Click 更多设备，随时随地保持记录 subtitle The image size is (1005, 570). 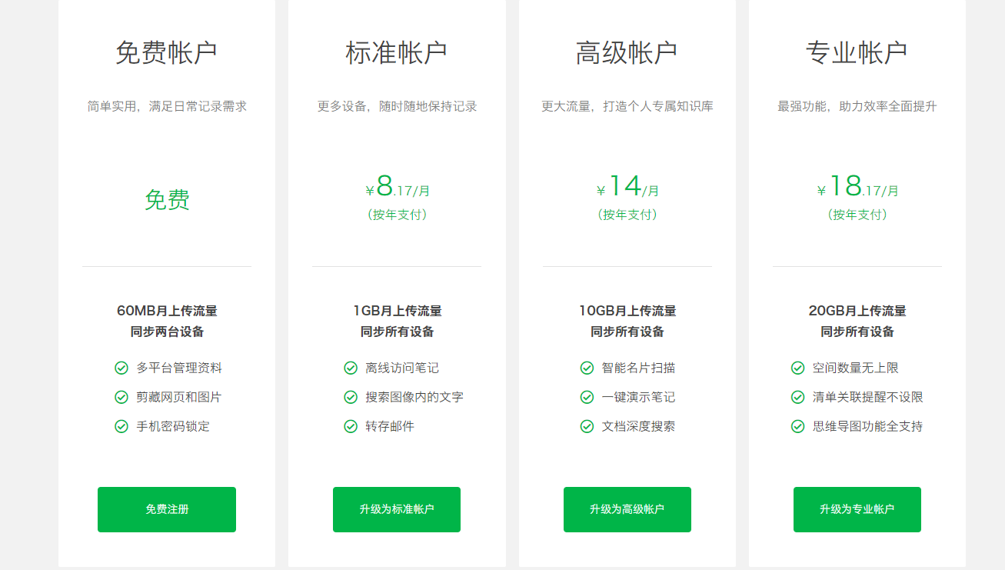(397, 106)
